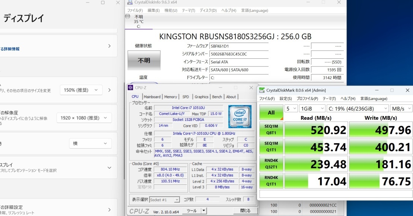The height and width of the screenshot is (216, 413).
Task: Click the CrystalDiskInfo title bar icon
Action: click(x=130, y=2)
